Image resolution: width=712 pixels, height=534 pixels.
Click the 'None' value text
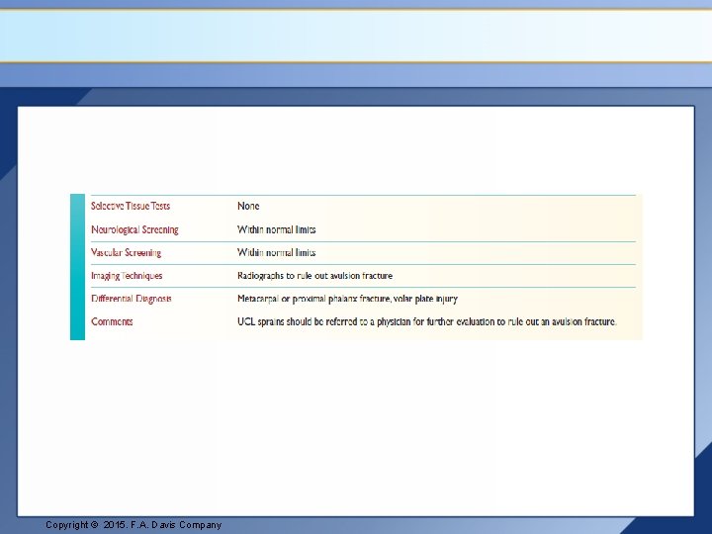coord(248,206)
